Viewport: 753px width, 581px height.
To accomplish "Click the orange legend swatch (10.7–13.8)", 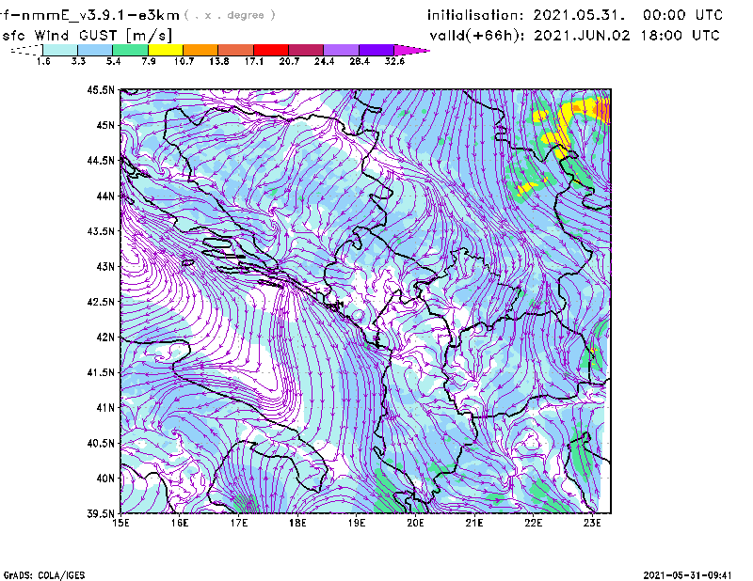I will click(x=200, y=49).
